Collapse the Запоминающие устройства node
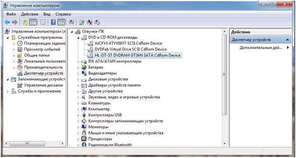Image resolution: width=296 pixels, height=158 pixels. [x=8, y=80]
